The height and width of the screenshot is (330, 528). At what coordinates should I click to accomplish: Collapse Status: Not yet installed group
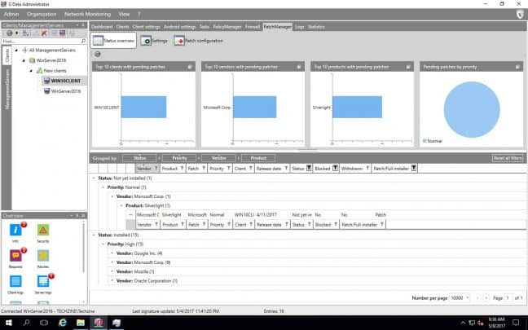pos(94,178)
